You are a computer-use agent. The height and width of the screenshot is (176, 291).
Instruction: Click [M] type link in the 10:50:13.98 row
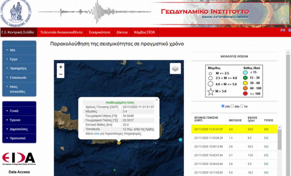click(266, 147)
